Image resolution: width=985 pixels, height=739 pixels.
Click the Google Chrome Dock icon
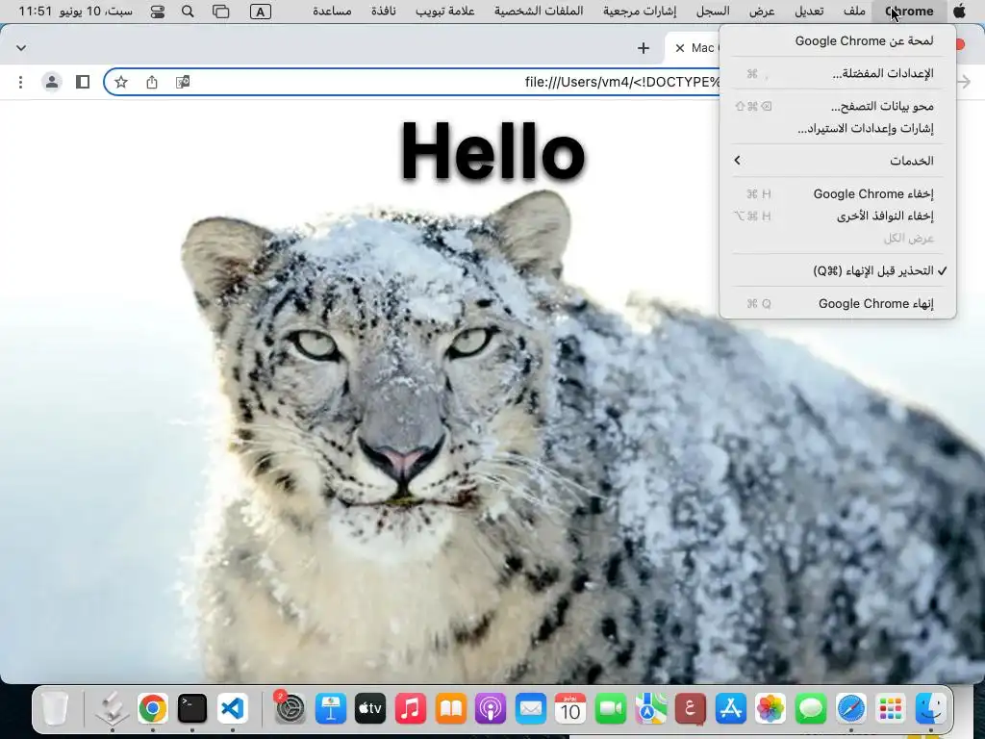pos(153,709)
